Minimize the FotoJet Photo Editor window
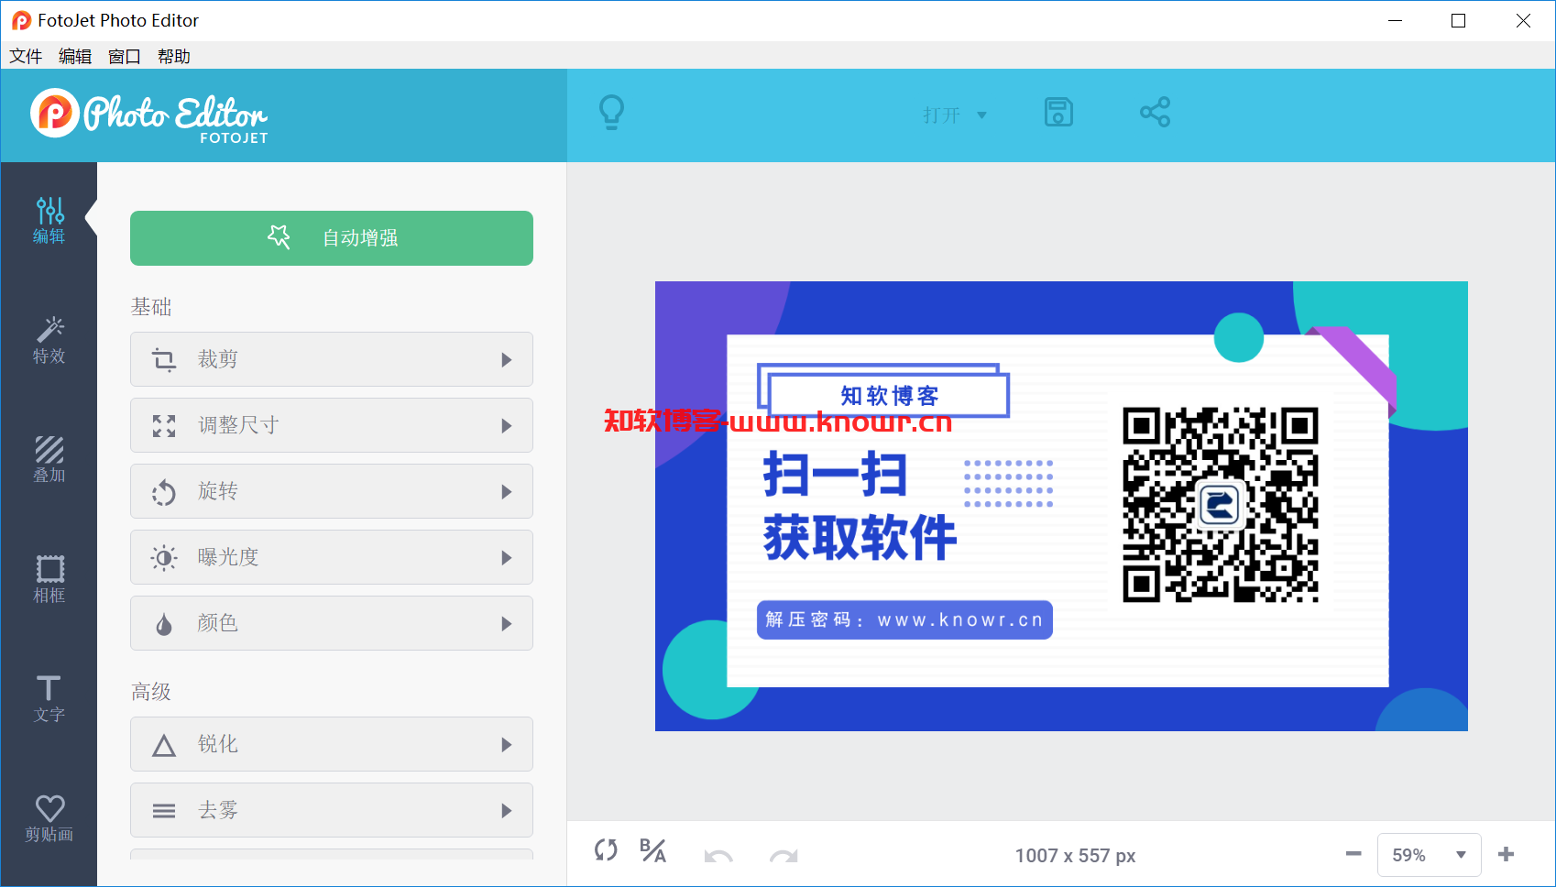This screenshot has width=1556, height=887. (1396, 20)
